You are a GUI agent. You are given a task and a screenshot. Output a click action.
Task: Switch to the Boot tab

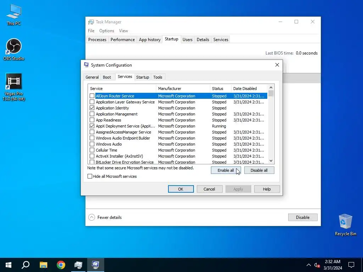[107, 77]
